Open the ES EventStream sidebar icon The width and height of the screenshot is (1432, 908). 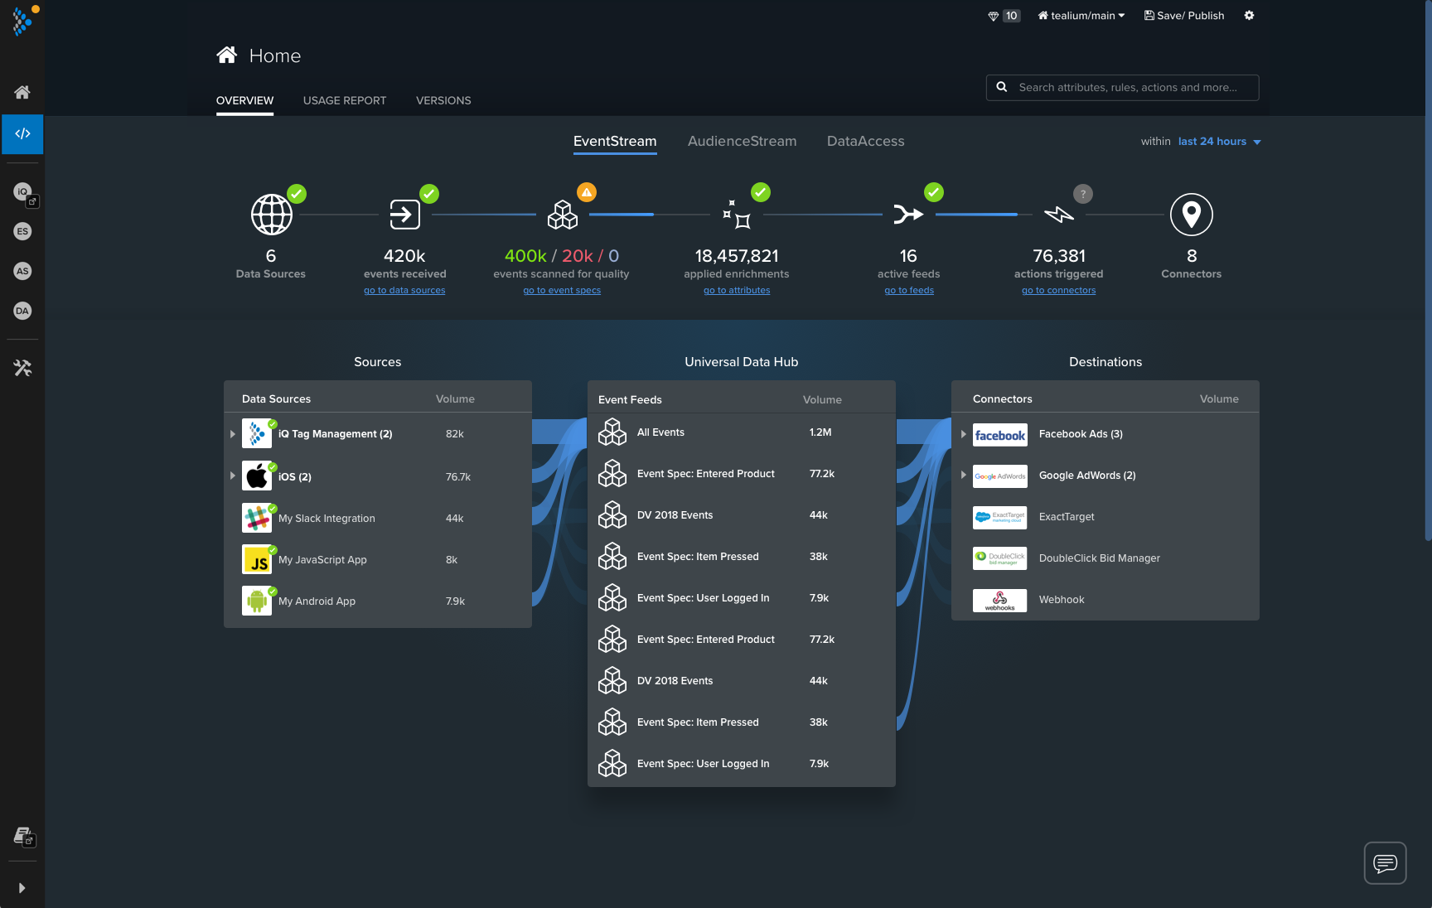[22, 231]
